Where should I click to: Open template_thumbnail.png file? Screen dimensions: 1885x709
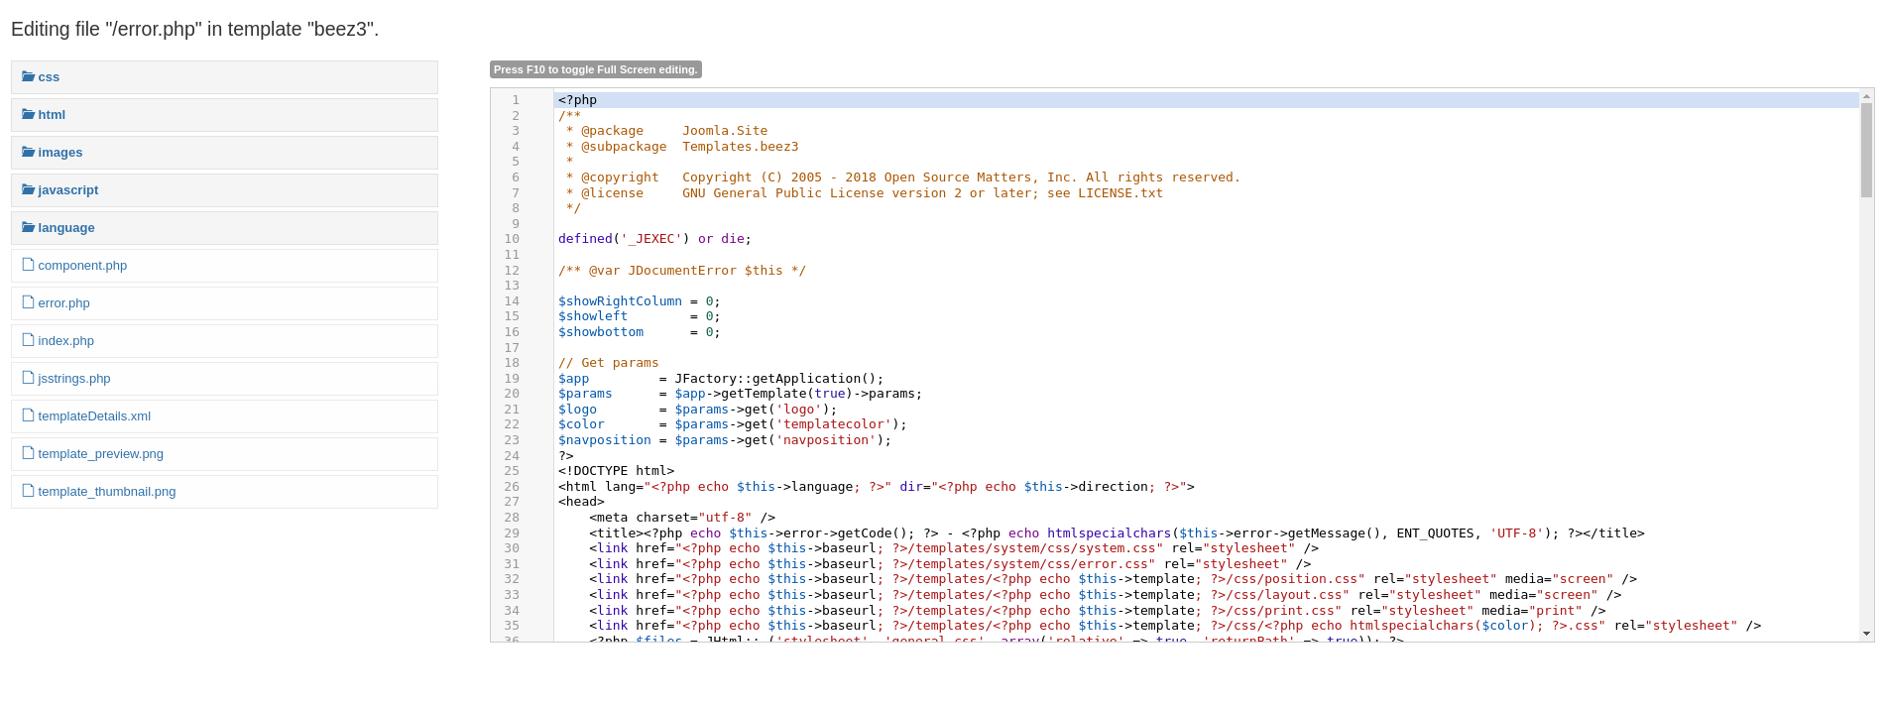224,492
